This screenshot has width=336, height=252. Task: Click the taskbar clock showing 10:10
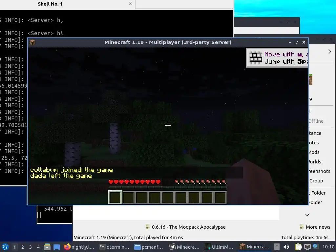[328, 247]
